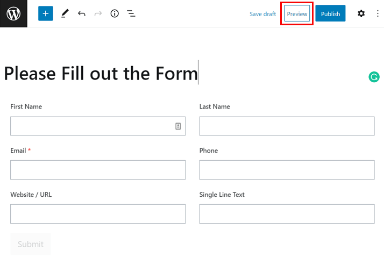
Task: Undo the last change
Action: [82, 13]
